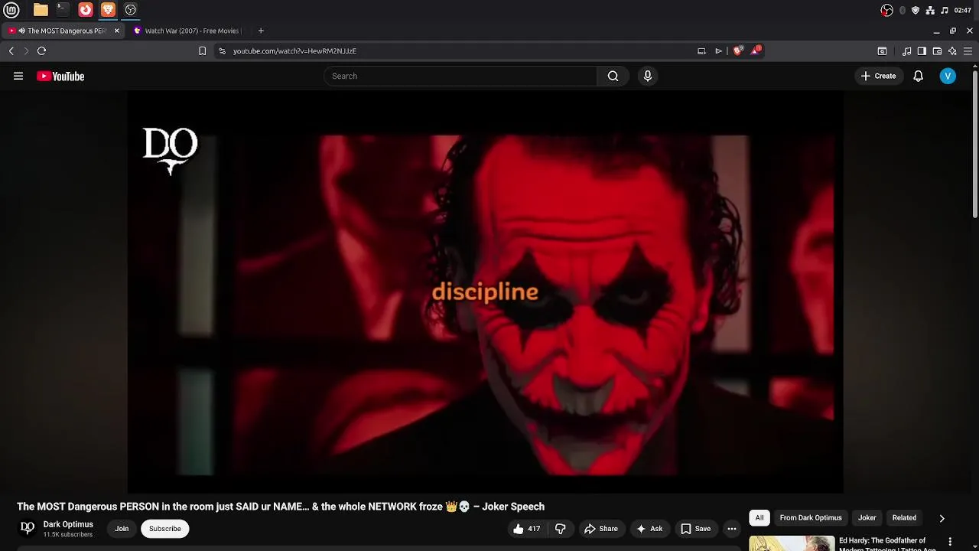
Task: Go forward to the next page
Action: click(26, 51)
